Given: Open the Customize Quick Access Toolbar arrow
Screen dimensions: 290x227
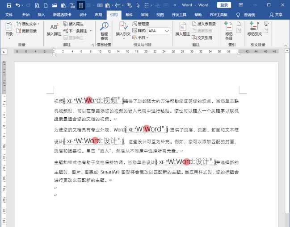Looking at the screenshot, I should click(x=175, y=5).
